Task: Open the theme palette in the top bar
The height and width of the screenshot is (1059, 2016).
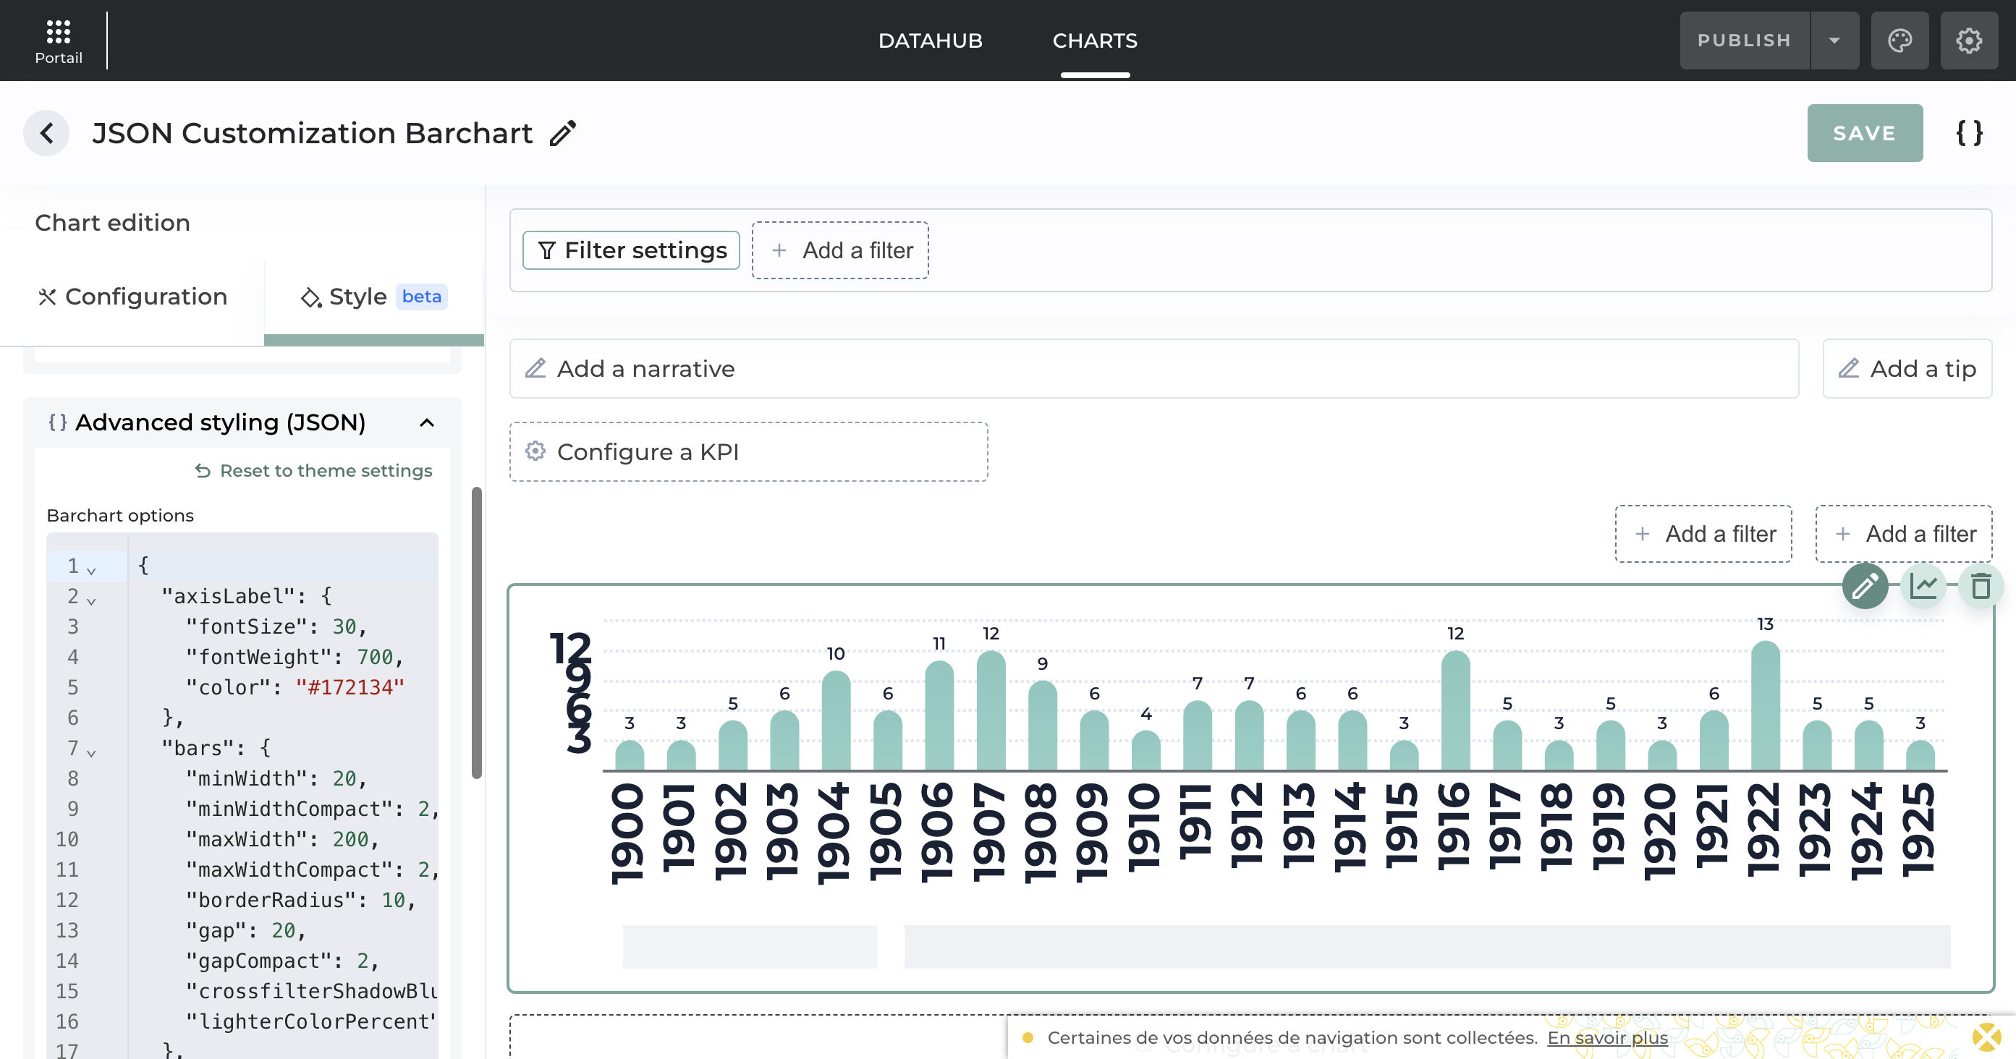Action: click(x=1900, y=40)
